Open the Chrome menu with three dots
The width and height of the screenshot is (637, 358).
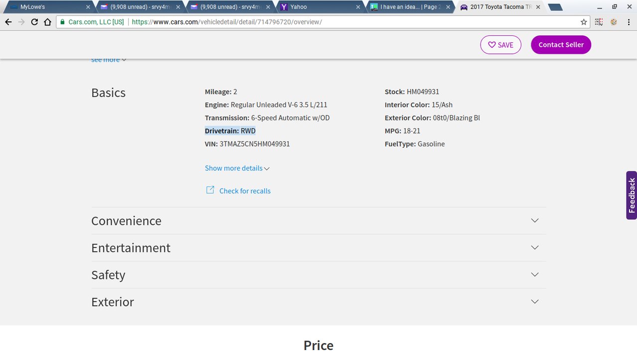pyautogui.click(x=629, y=22)
